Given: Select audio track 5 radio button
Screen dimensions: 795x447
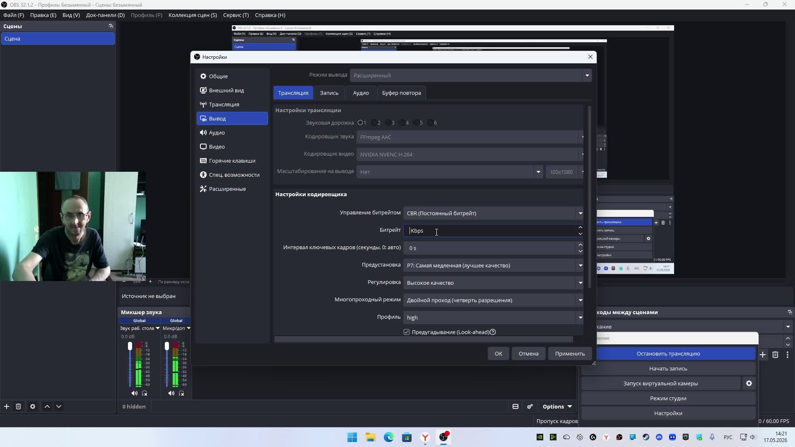Looking at the screenshot, I should tap(417, 123).
